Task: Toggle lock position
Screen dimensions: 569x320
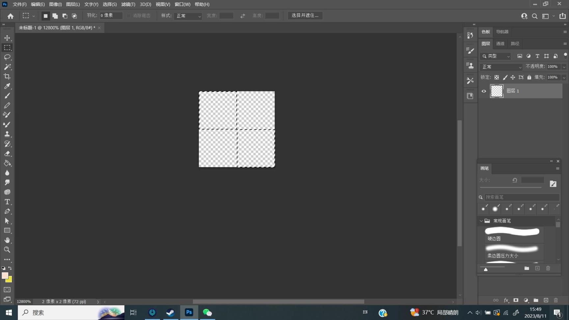Action: pos(513,77)
